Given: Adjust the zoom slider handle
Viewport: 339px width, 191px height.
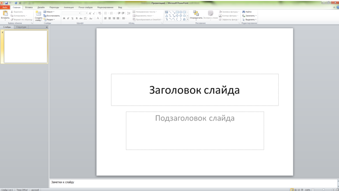Looking at the screenshot, I should 324,189.
